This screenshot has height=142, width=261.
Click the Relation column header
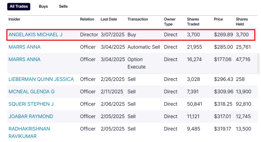(x=87, y=19)
